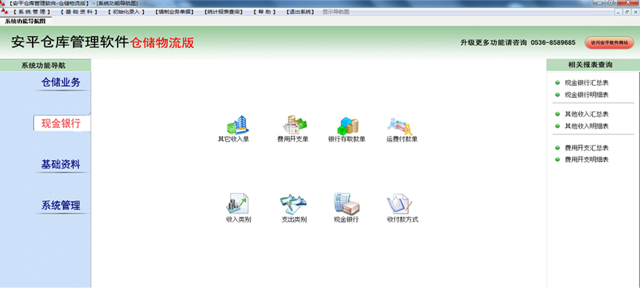Click the application icon in the title bar
Image resolution: width=640 pixels, height=289 pixels.
(x=4, y=3)
